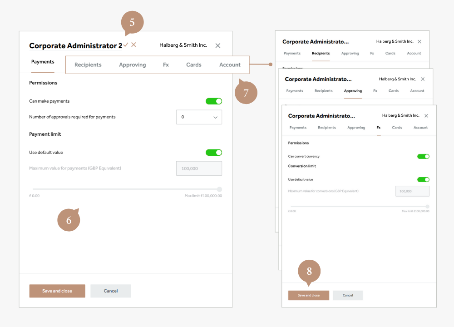Click Account tab in the Approving dialog

417,91
